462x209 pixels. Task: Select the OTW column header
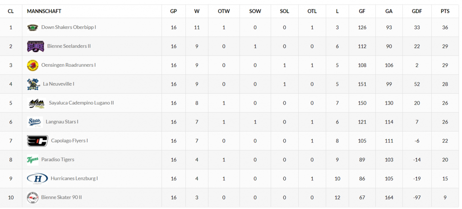[224, 11]
